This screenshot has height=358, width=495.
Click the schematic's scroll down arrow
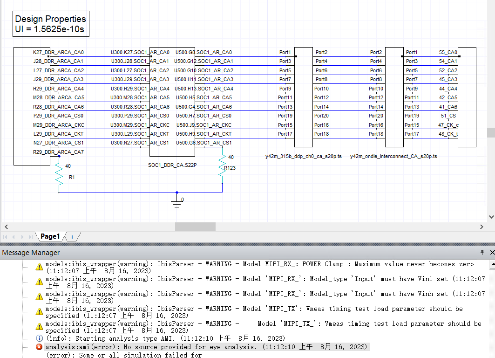pyautogui.click(x=491, y=217)
